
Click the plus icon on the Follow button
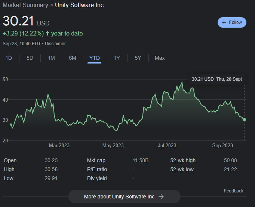[x=224, y=22]
